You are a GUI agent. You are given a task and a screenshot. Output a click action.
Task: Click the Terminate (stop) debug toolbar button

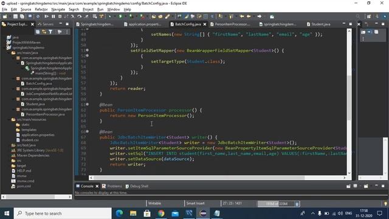click(60, 16)
